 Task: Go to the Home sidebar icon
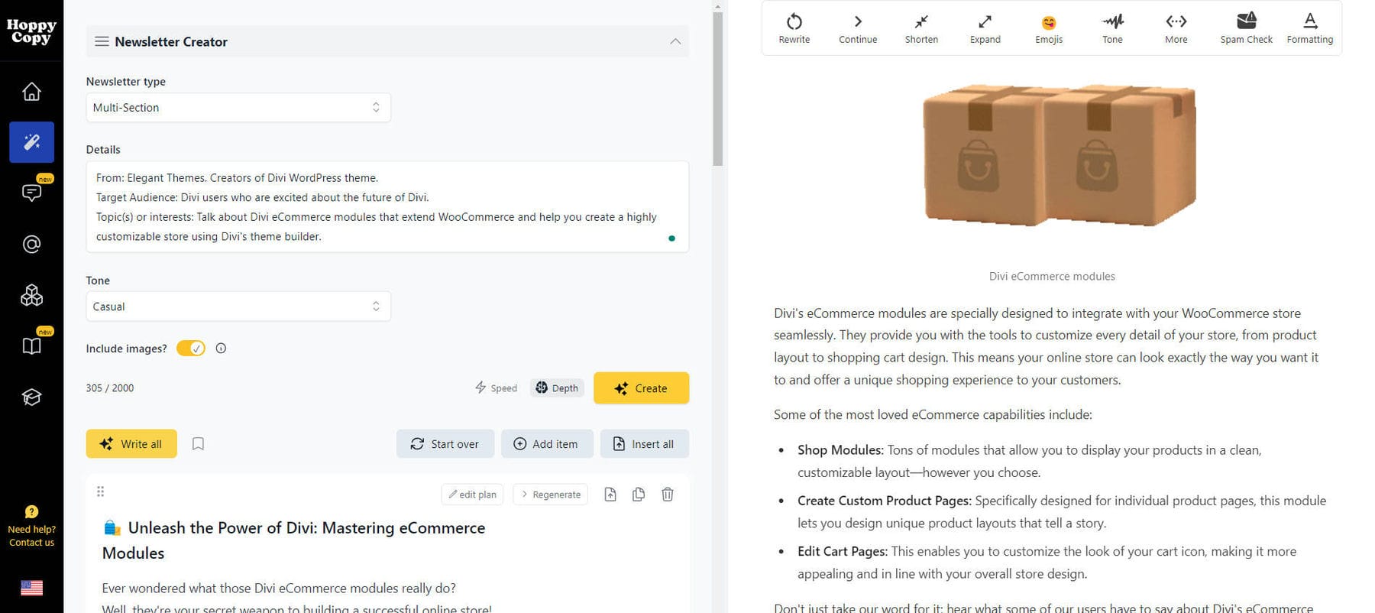coord(31,91)
